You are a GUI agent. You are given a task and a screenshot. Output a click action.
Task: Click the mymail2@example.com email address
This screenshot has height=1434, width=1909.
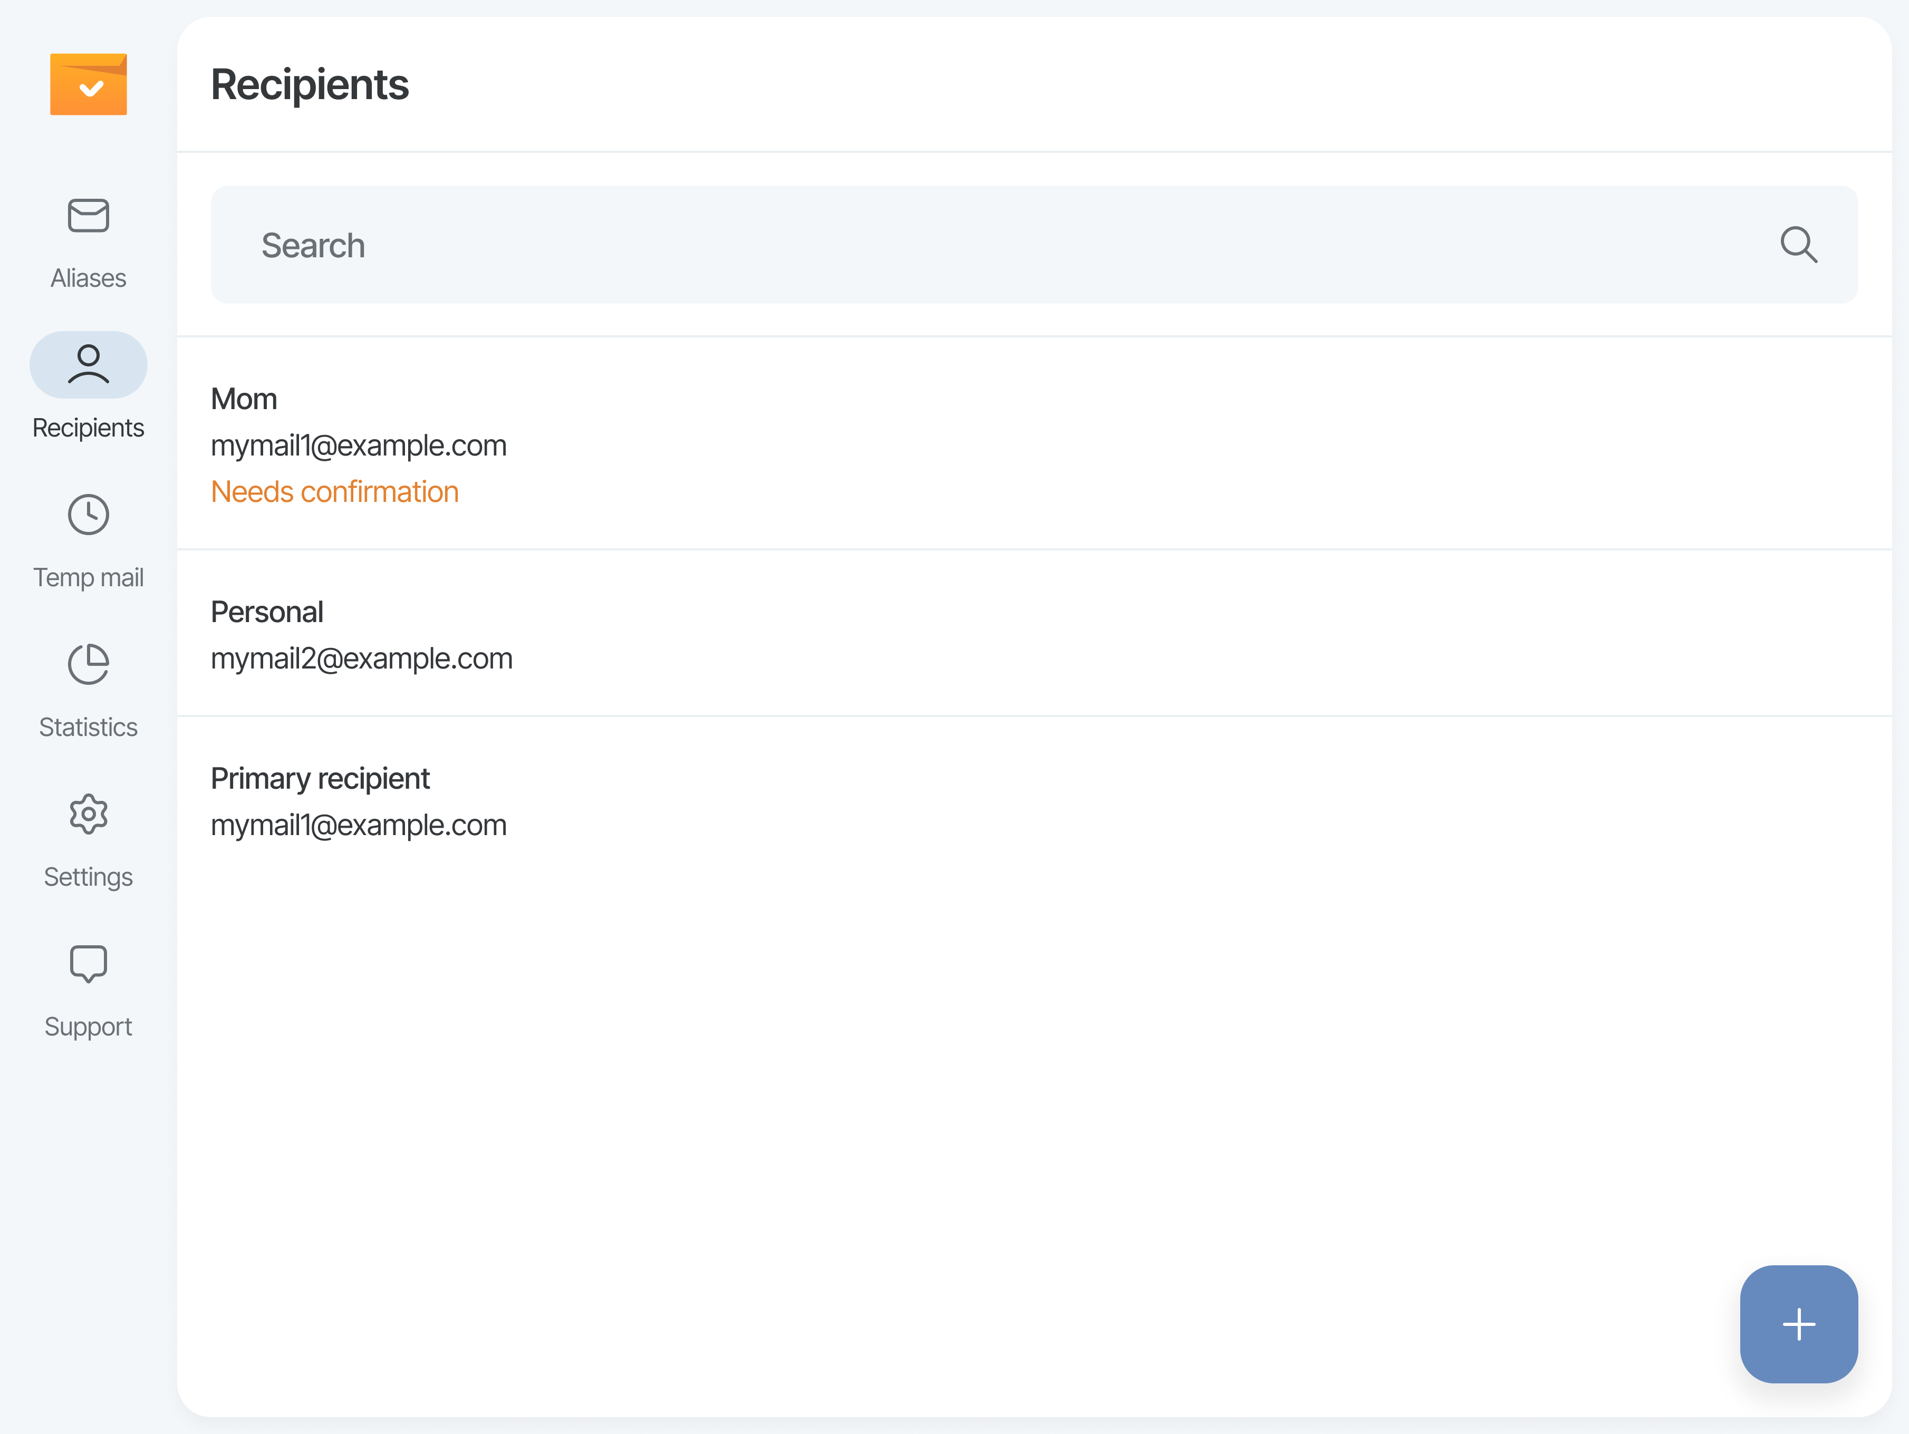click(x=362, y=659)
